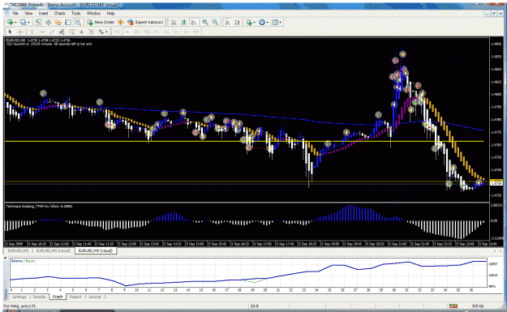Switch to tester Results tab
This screenshot has width=507, height=312.
[x=39, y=297]
